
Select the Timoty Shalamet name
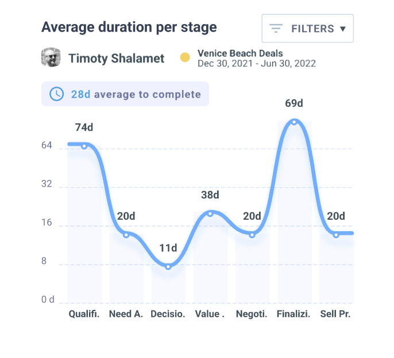tap(116, 59)
